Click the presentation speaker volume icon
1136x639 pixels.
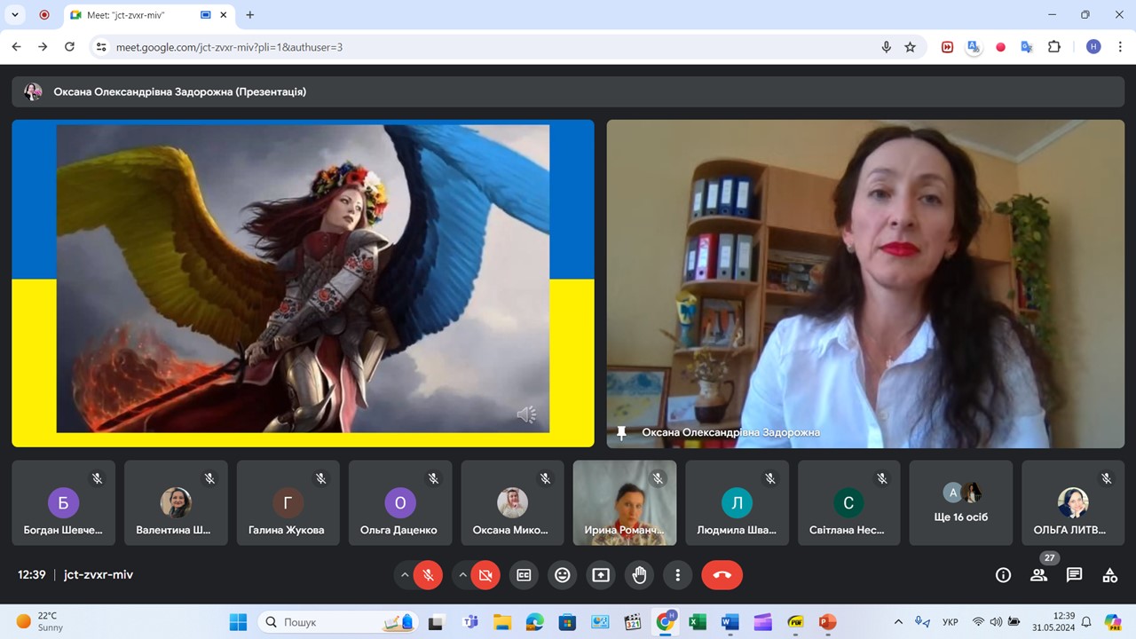coord(526,414)
